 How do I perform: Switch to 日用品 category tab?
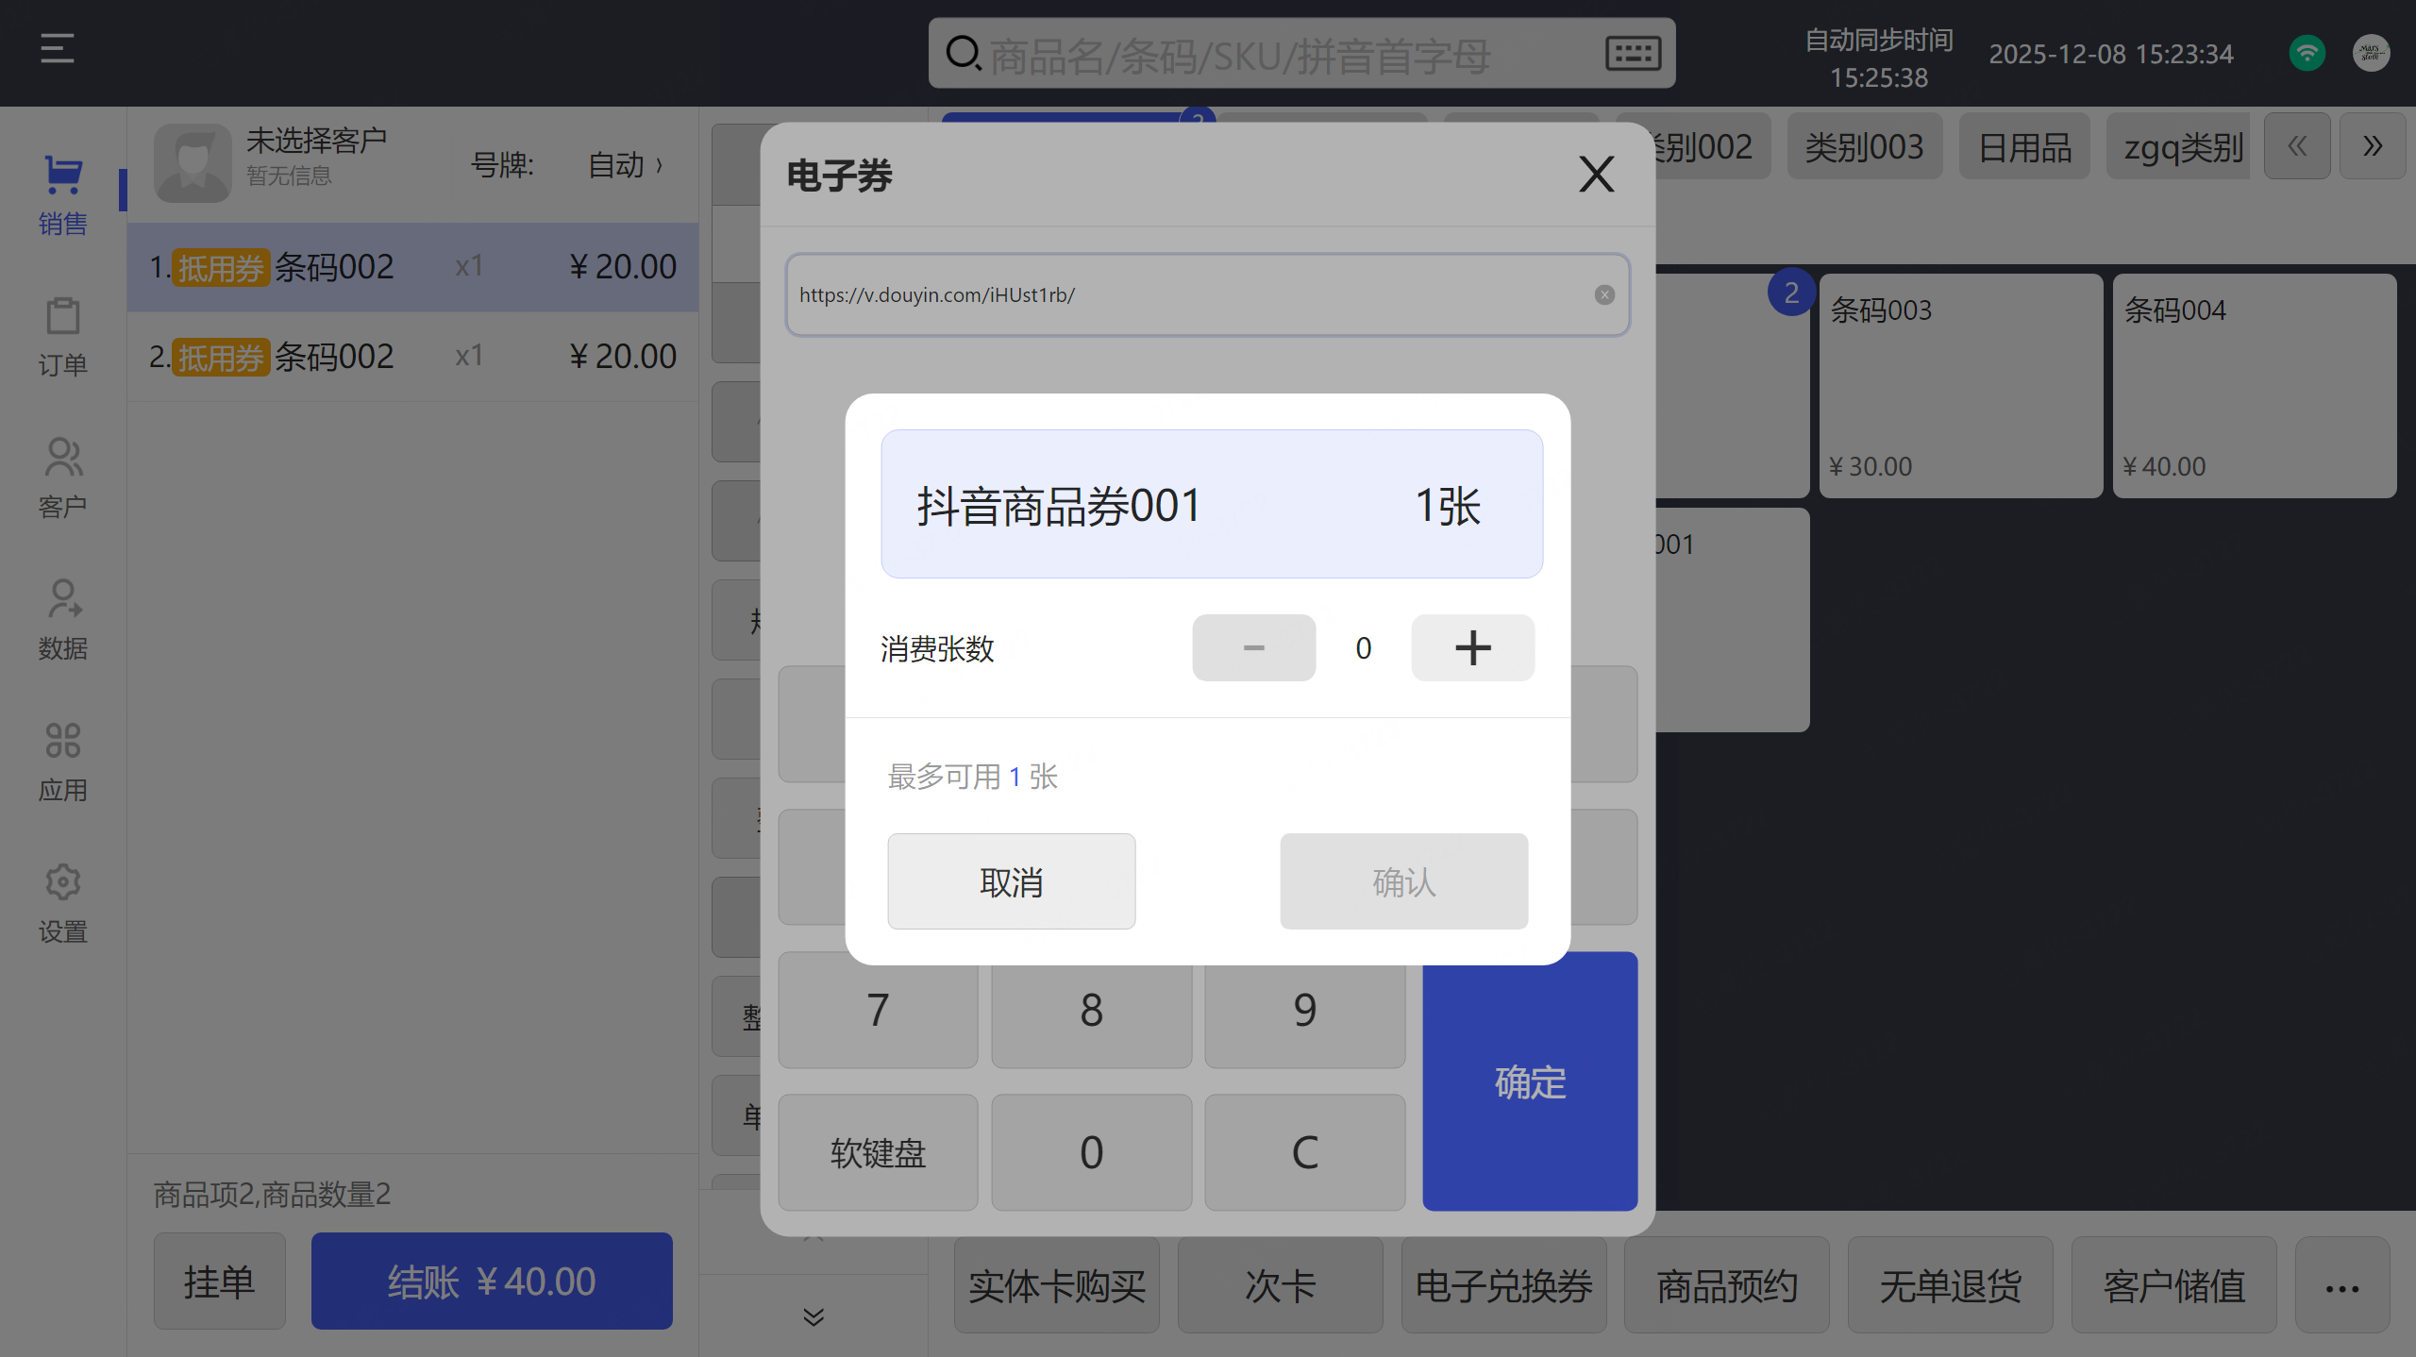point(2024,147)
